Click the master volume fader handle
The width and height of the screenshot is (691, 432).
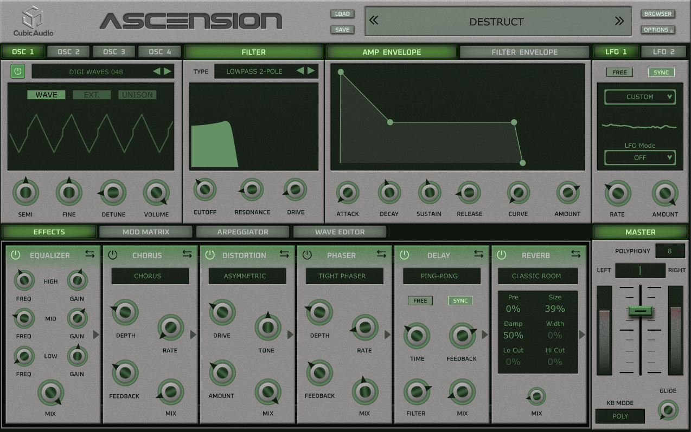coord(641,311)
